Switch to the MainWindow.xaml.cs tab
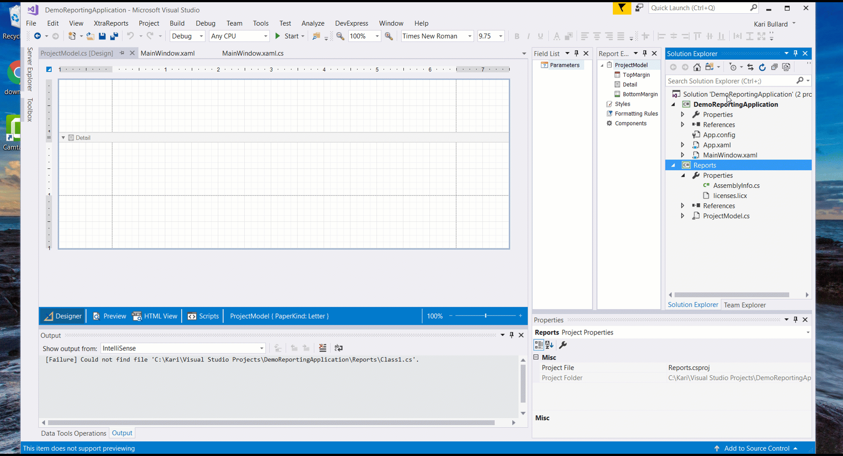Image resolution: width=843 pixels, height=456 pixels. click(253, 53)
